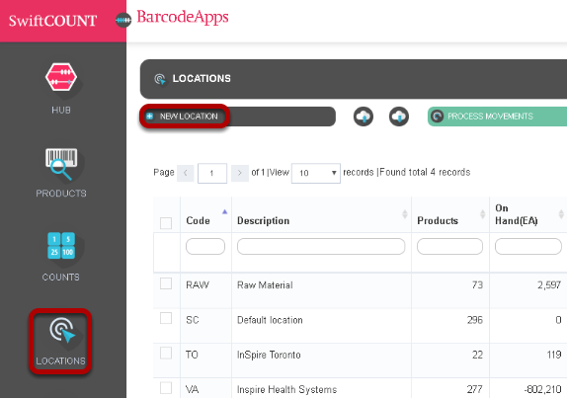Screen dimensions: 567x399
Task: Go to next page arrow
Action: pyautogui.click(x=240, y=173)
